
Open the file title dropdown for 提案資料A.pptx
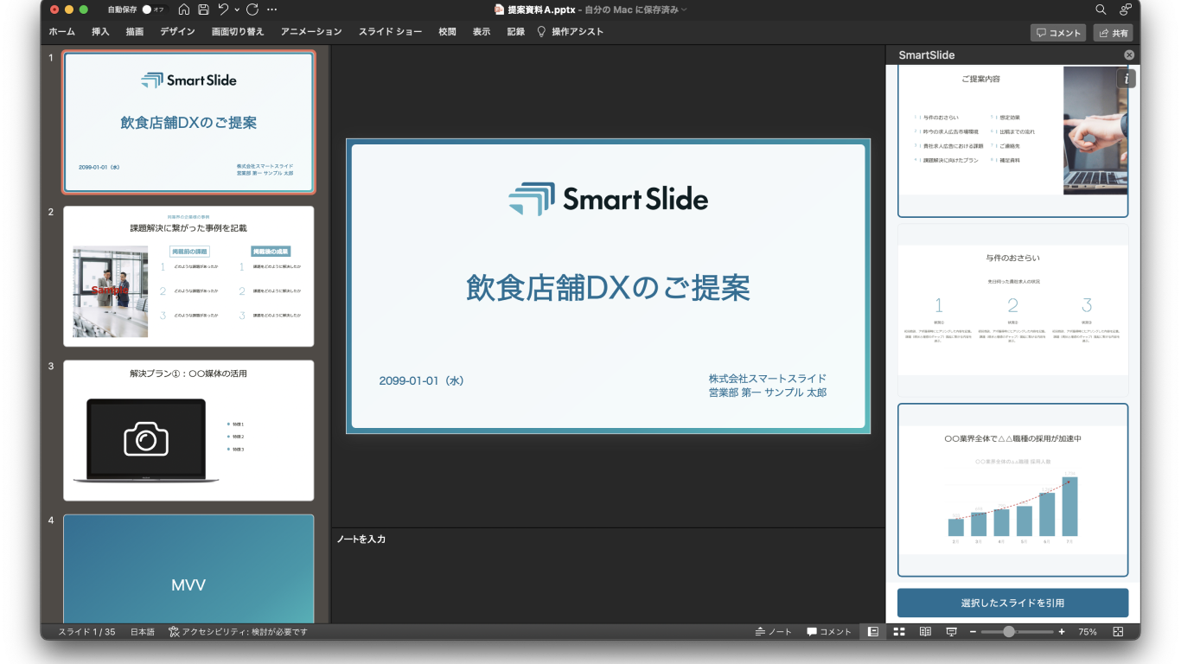(684, 10)
